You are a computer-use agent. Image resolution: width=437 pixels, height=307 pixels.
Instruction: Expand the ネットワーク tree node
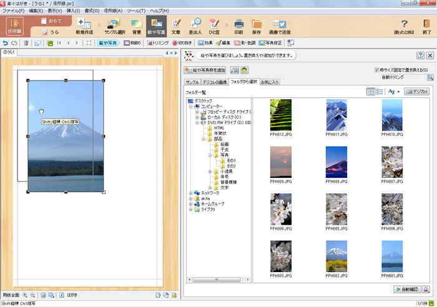coord(191,193)
